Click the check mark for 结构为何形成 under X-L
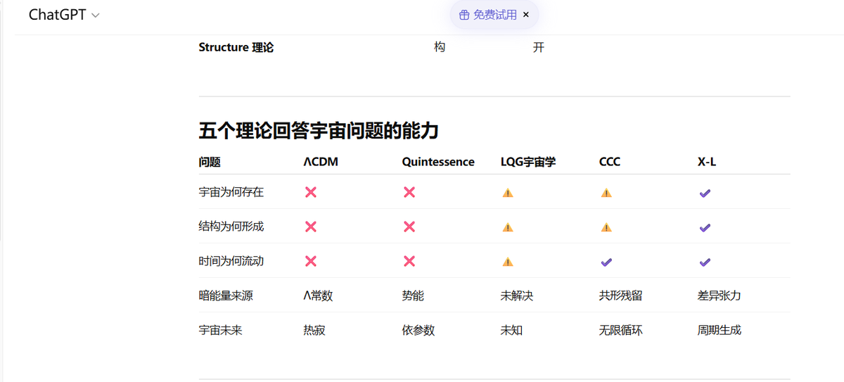 [705, 227]
